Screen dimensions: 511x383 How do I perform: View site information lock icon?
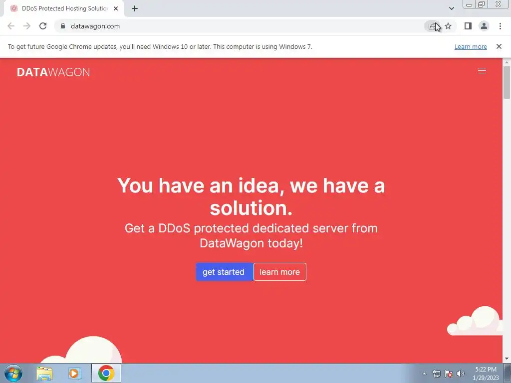63,26
